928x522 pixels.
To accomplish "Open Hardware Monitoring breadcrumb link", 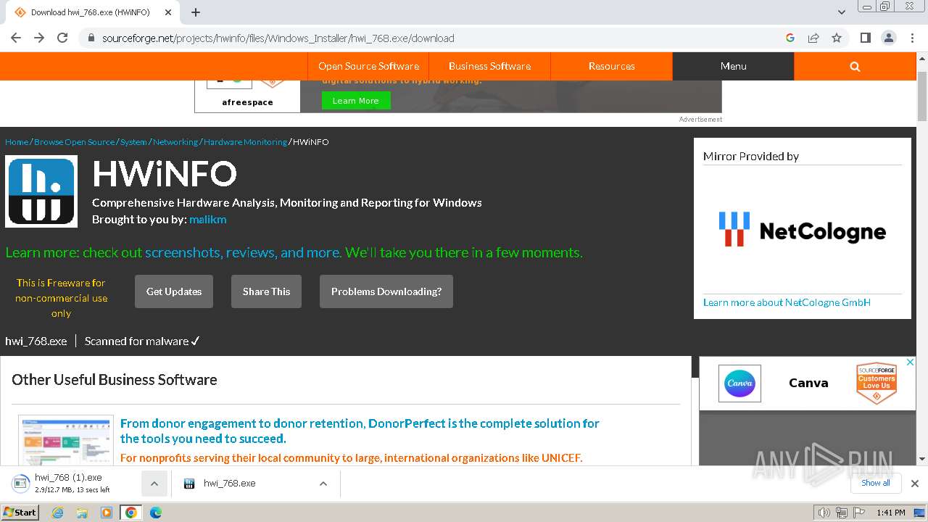I will [x=245, y=142].
